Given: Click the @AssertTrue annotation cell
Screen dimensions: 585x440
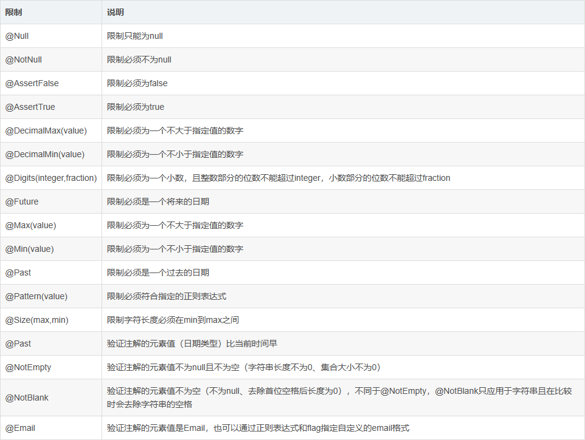Looking at the screenshot, I should (30, 107).
